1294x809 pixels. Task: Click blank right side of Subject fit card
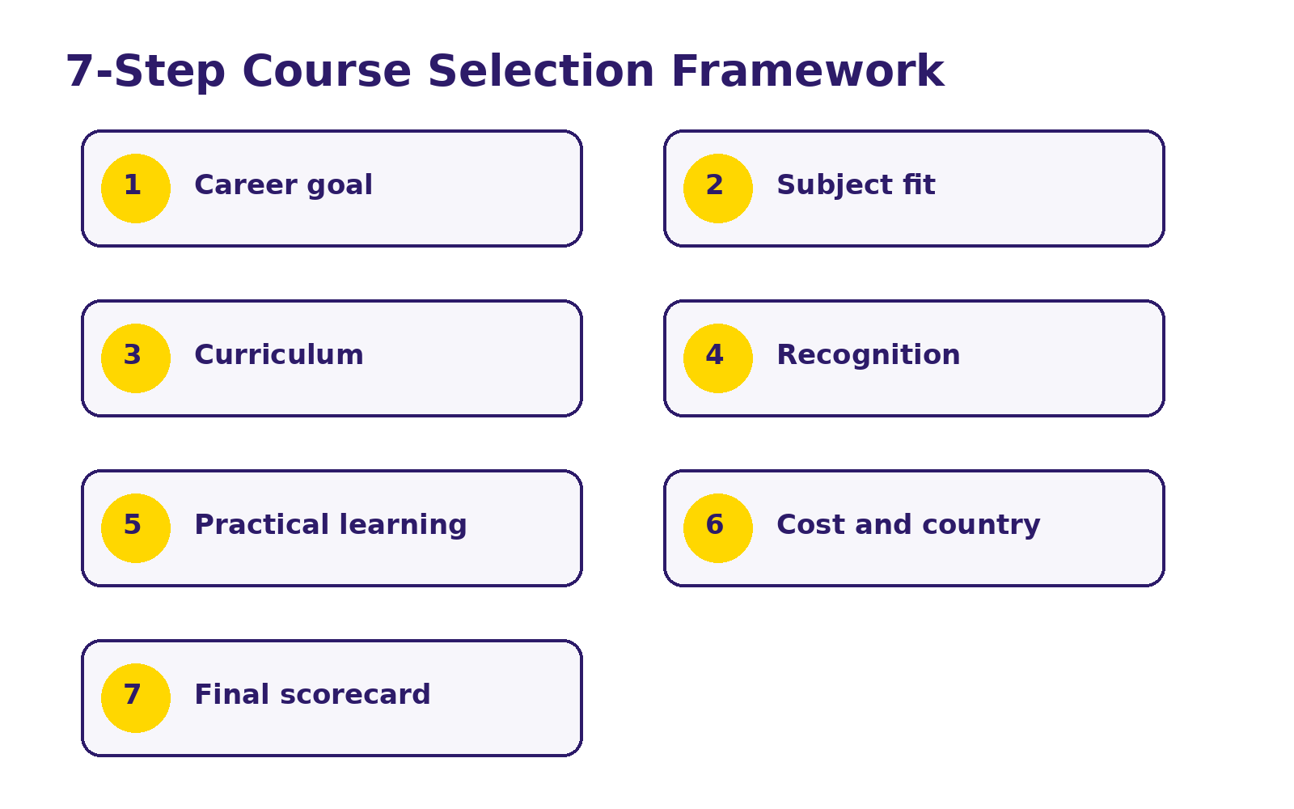(1051, 188)
